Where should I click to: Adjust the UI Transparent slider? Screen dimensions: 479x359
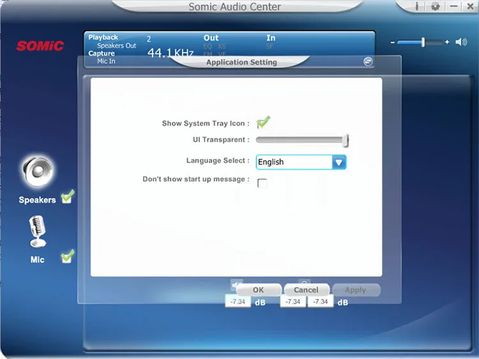click(x=302, y=140)
